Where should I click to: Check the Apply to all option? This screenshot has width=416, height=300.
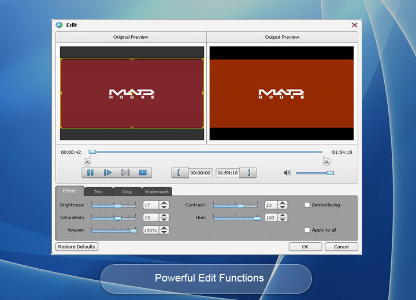coord(307,229)
